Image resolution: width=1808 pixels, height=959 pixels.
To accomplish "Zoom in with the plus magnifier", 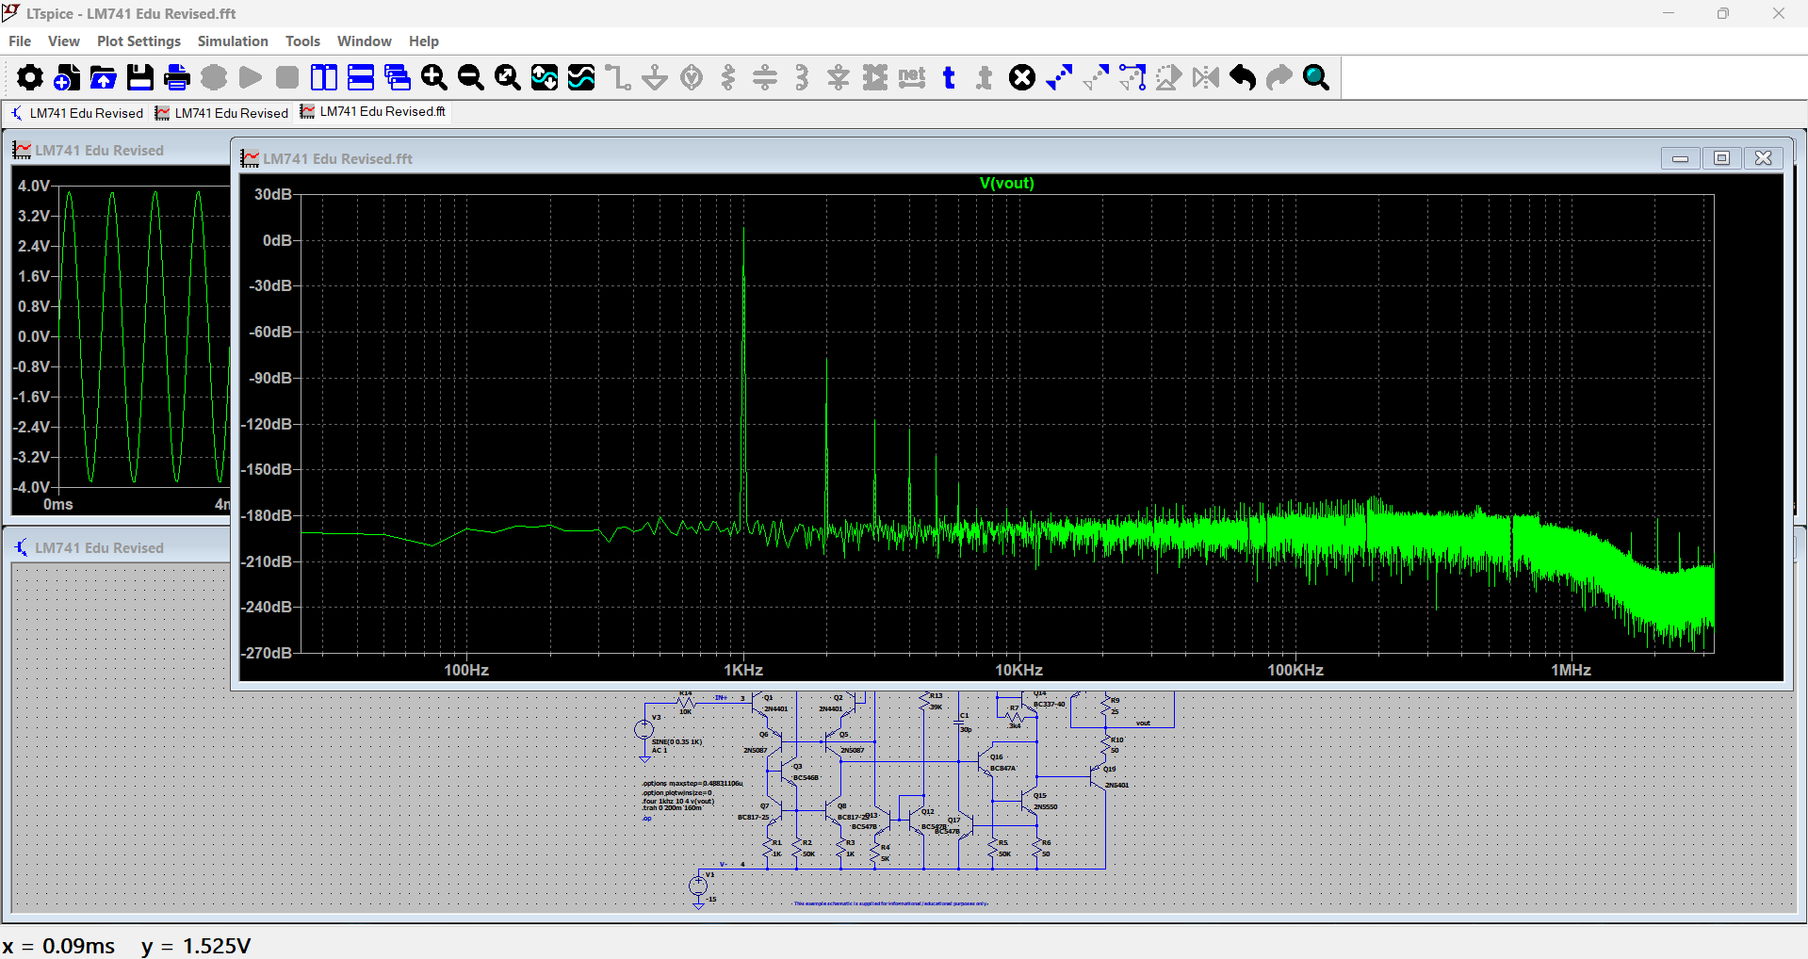I will click(x=434, y=77).
